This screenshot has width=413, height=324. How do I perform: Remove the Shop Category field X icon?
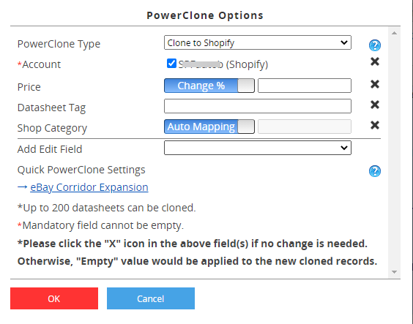click(374, 125)
